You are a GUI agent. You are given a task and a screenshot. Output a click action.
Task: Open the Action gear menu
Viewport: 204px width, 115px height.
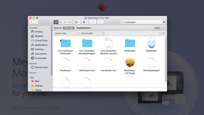(x=85, y=22)
